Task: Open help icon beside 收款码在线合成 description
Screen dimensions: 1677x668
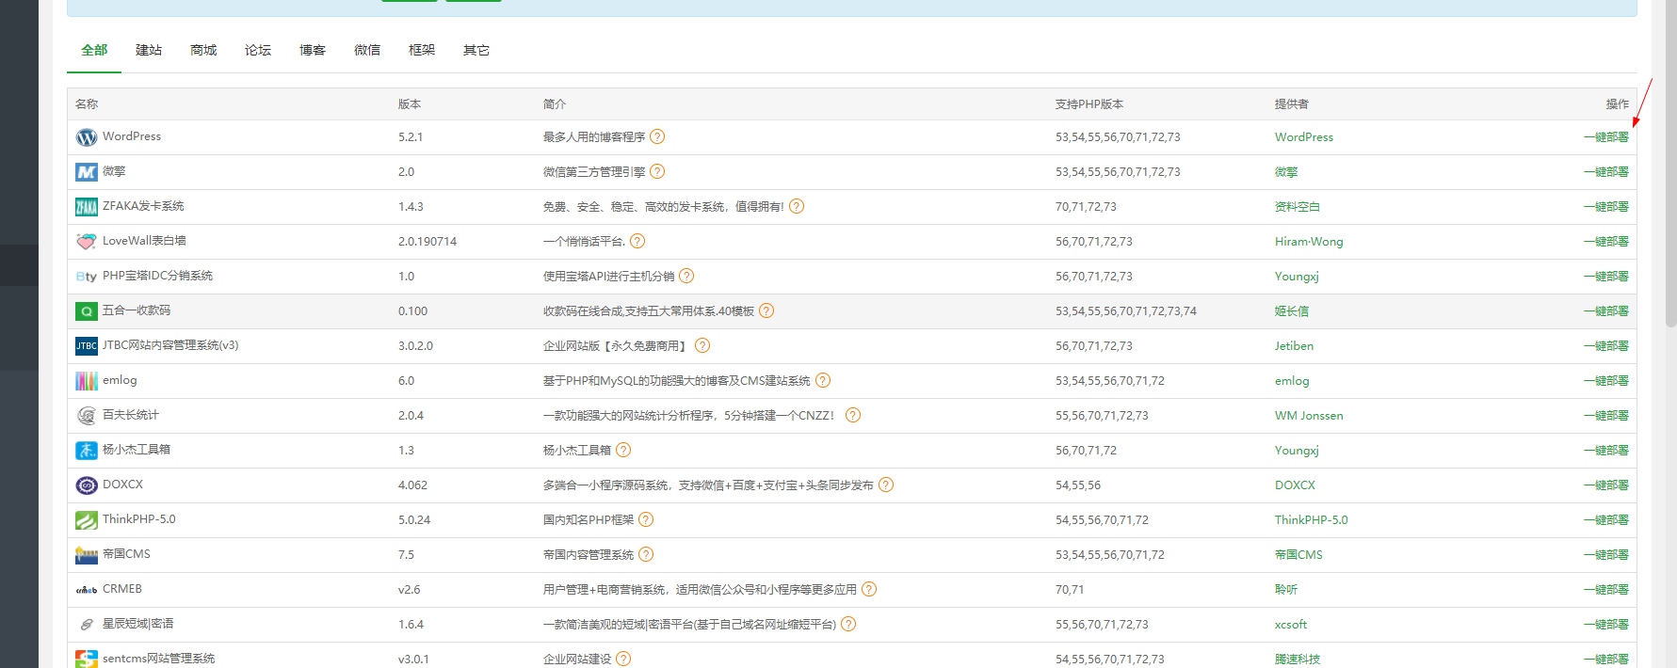Action: coord(766,311)
